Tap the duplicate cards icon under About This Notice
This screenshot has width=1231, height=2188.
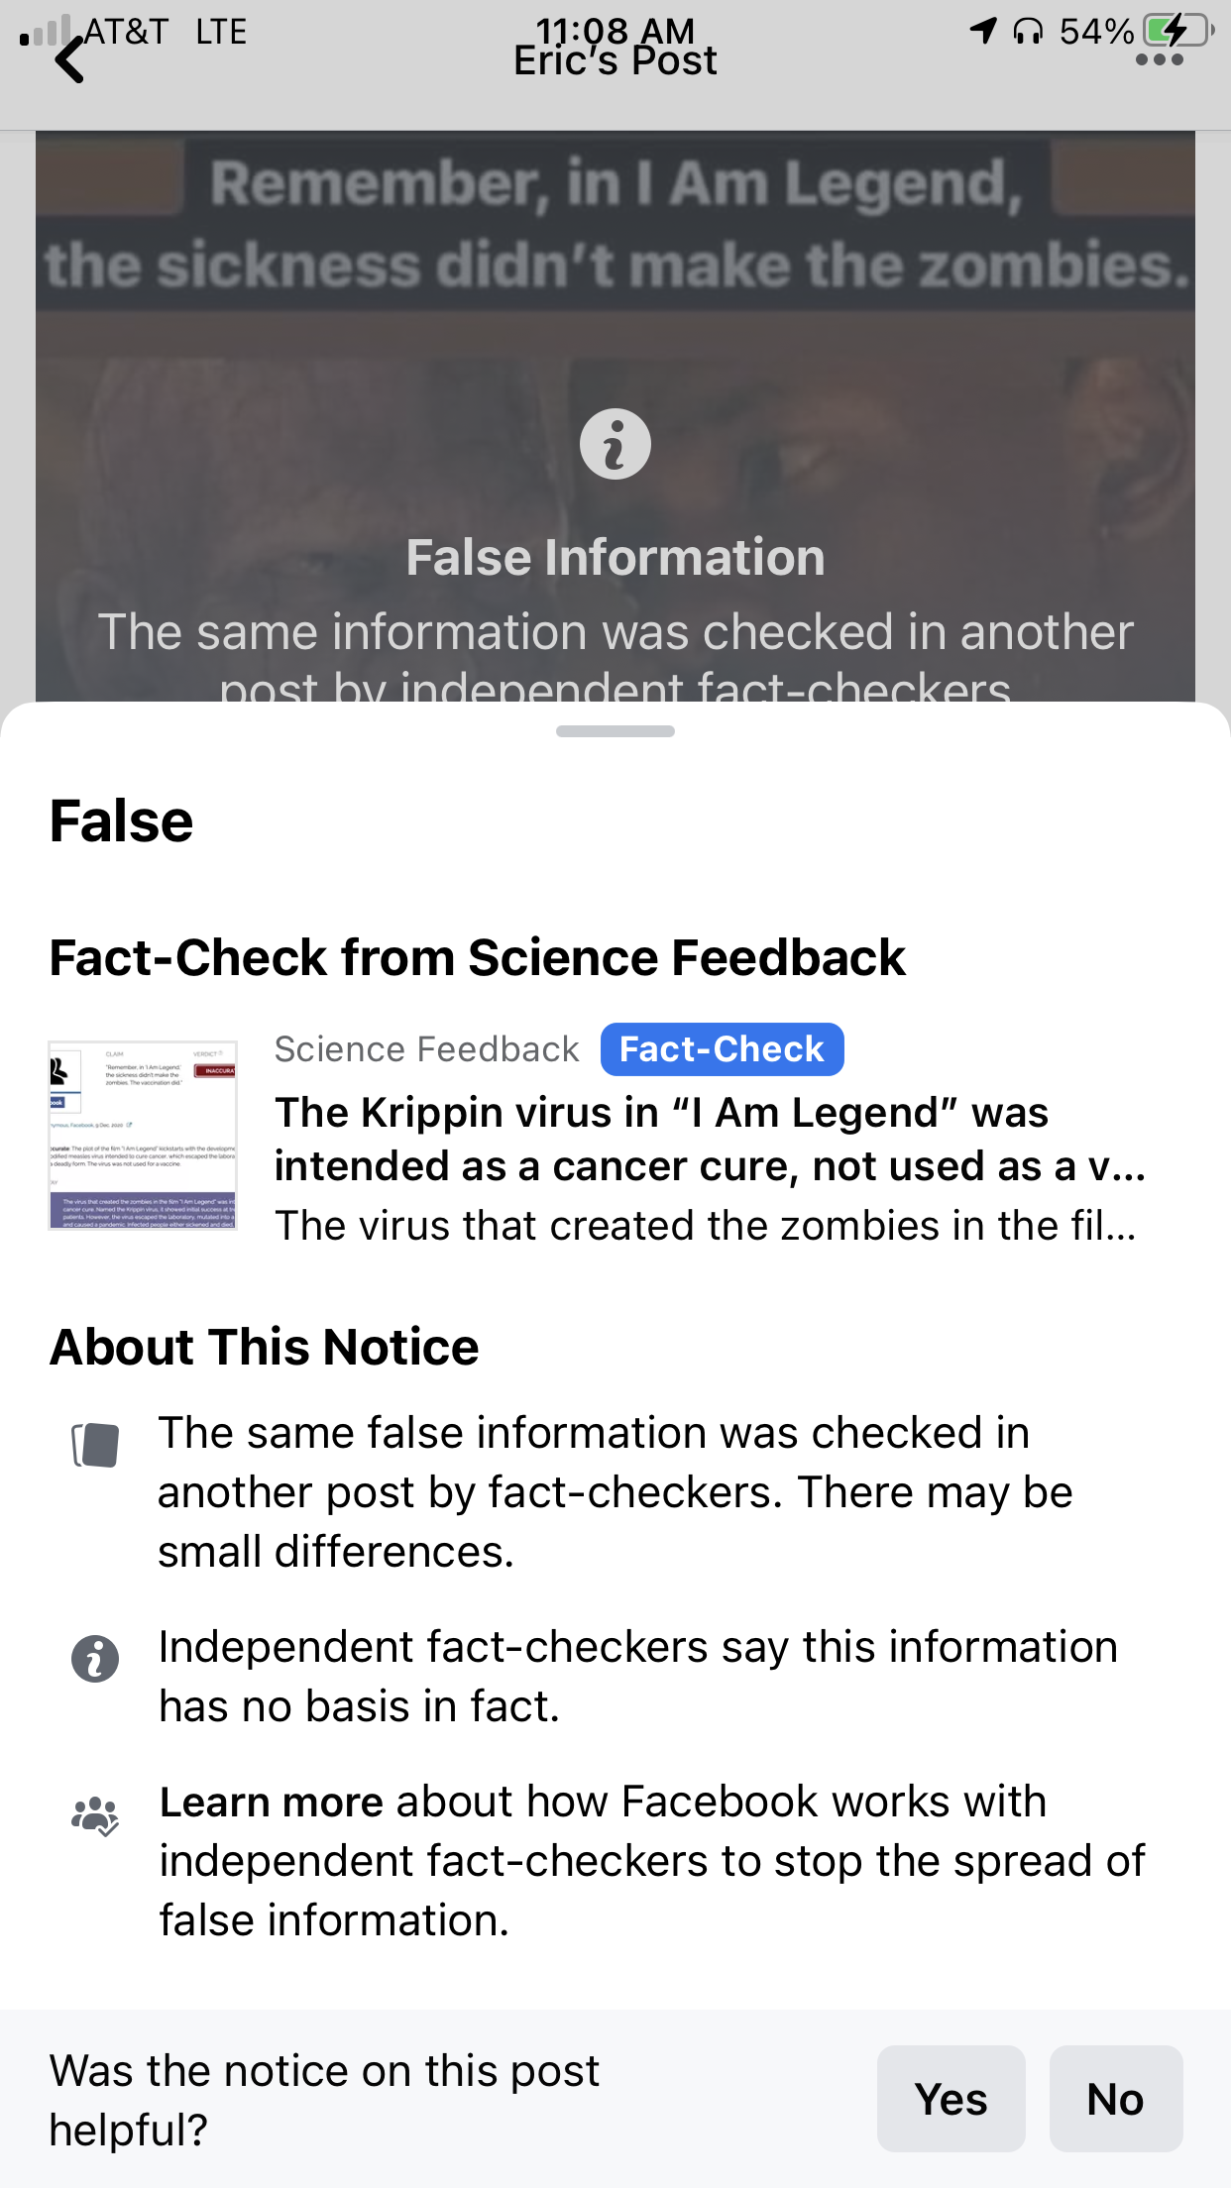95,1445
